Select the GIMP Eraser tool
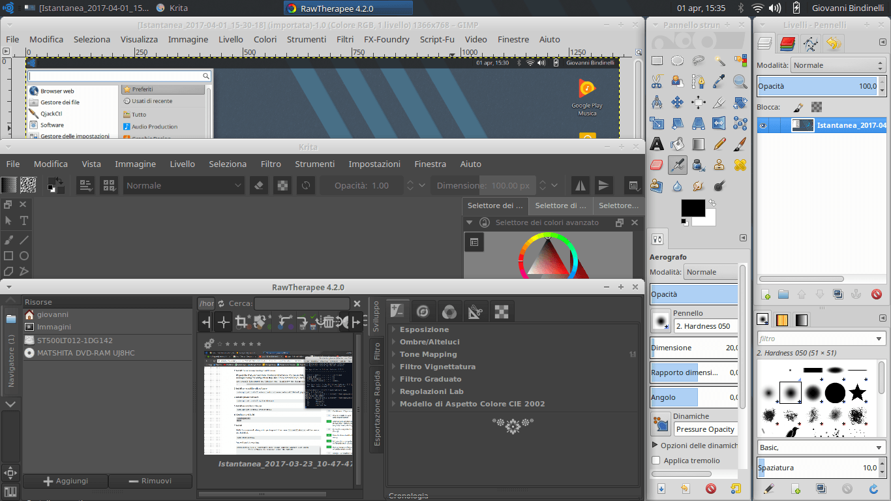Screen dimensions: 891x501 (657, 165)
